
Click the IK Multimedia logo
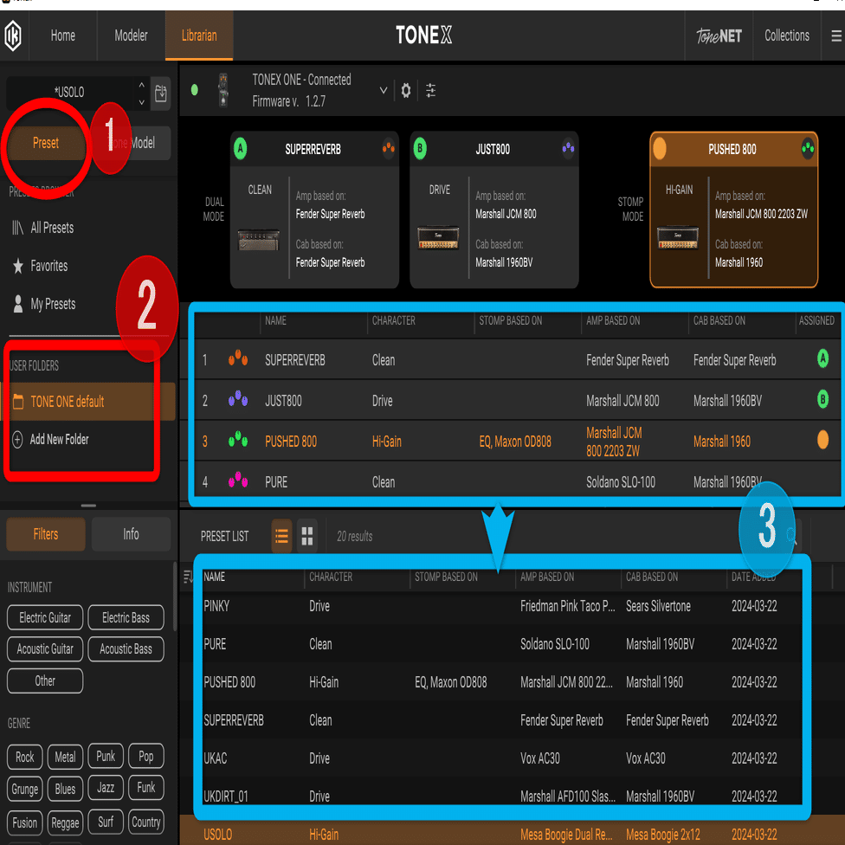[13, 35]
